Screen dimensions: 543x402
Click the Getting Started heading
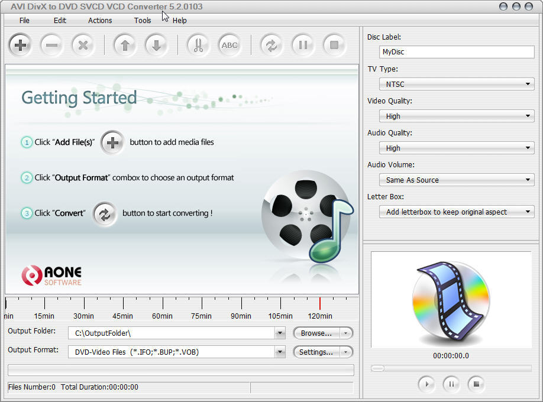click(x=79, y=98)
